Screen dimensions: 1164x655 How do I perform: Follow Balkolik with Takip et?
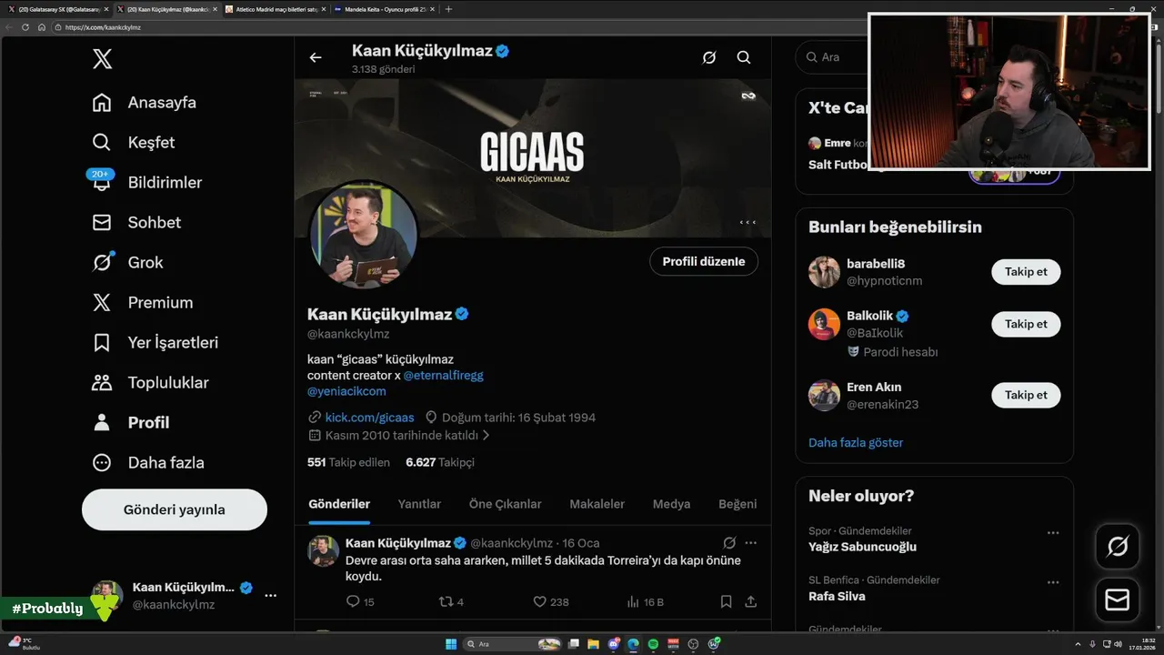point(1026,324)
